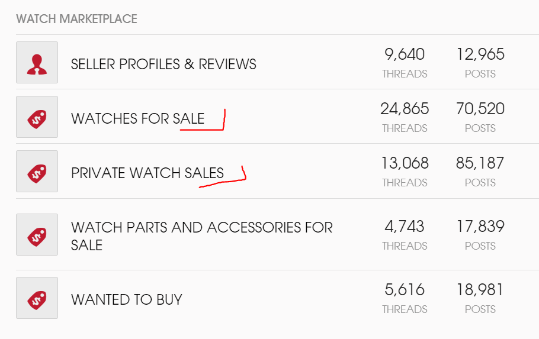Click the 13,068 threads count
Image resolution: width=539 pixels, height=339 pixels.
coord(405,163)
